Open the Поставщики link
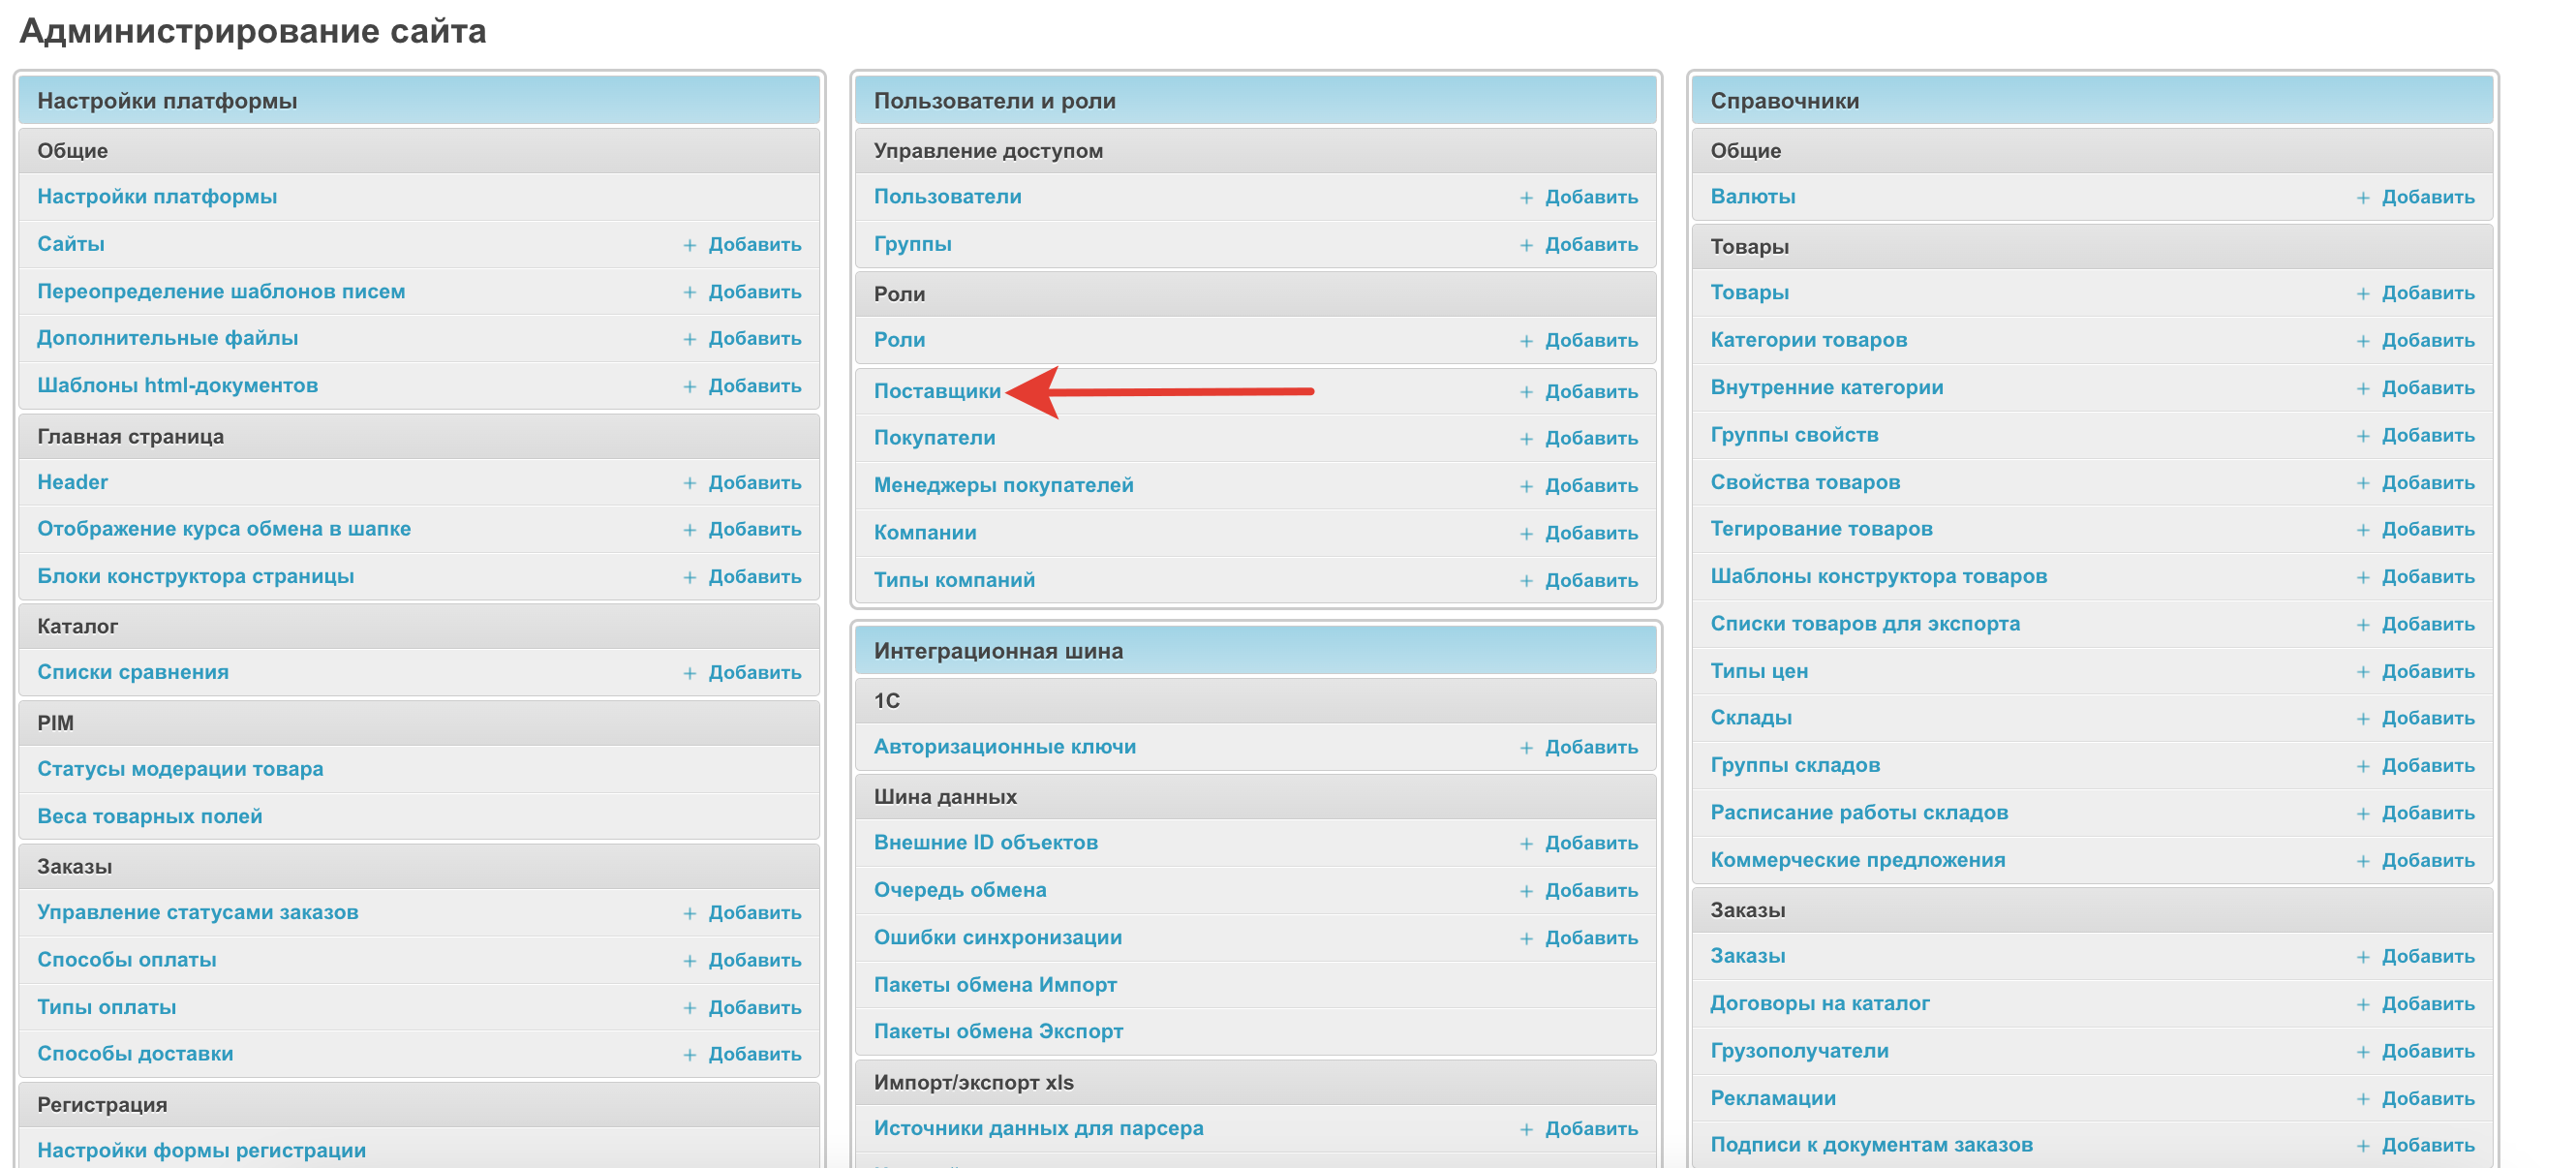 point(936,391)
